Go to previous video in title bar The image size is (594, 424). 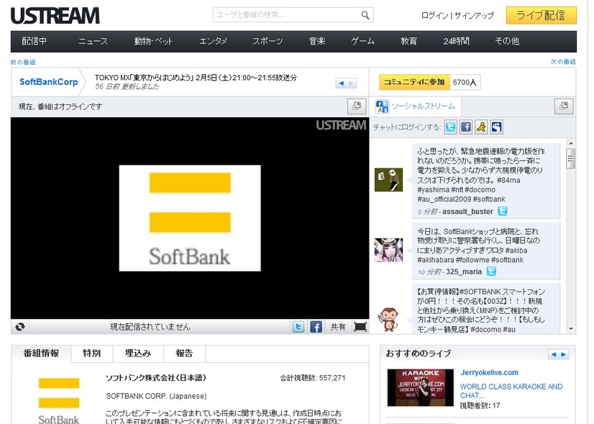coord(341,83)
